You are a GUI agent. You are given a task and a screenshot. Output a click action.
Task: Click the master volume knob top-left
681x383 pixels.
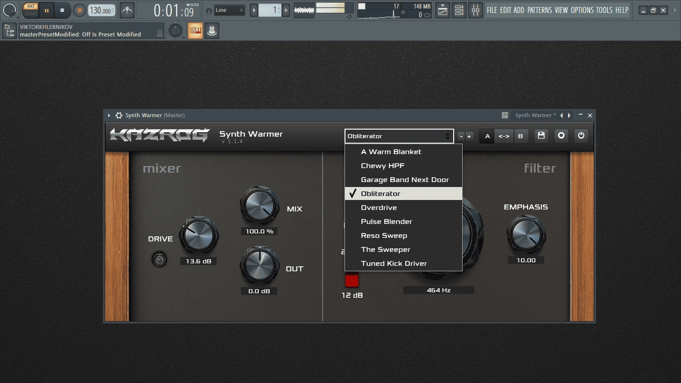click(x=9, y=9)
